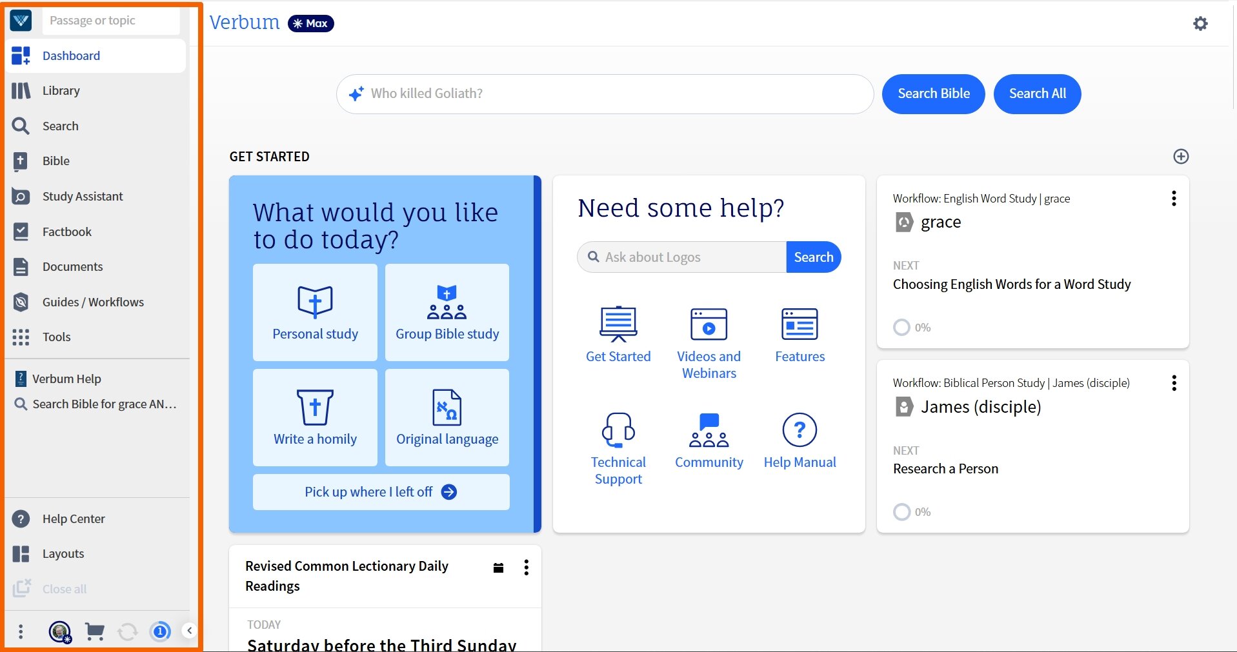The image size is (1237, 652).
Task: Open Revised Common Lectionary Daily Readings
Action: tap(347, 576)
